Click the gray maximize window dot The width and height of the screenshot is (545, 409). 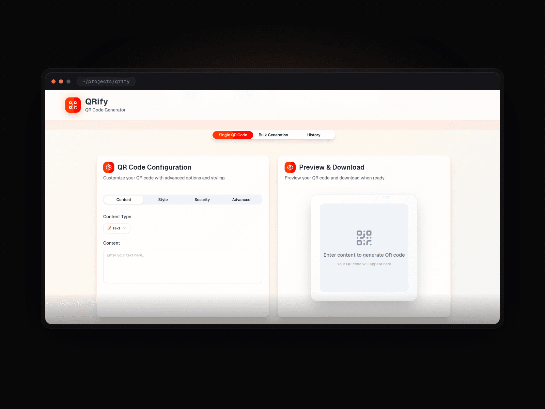pyautogui.click(x=68, y=81)
